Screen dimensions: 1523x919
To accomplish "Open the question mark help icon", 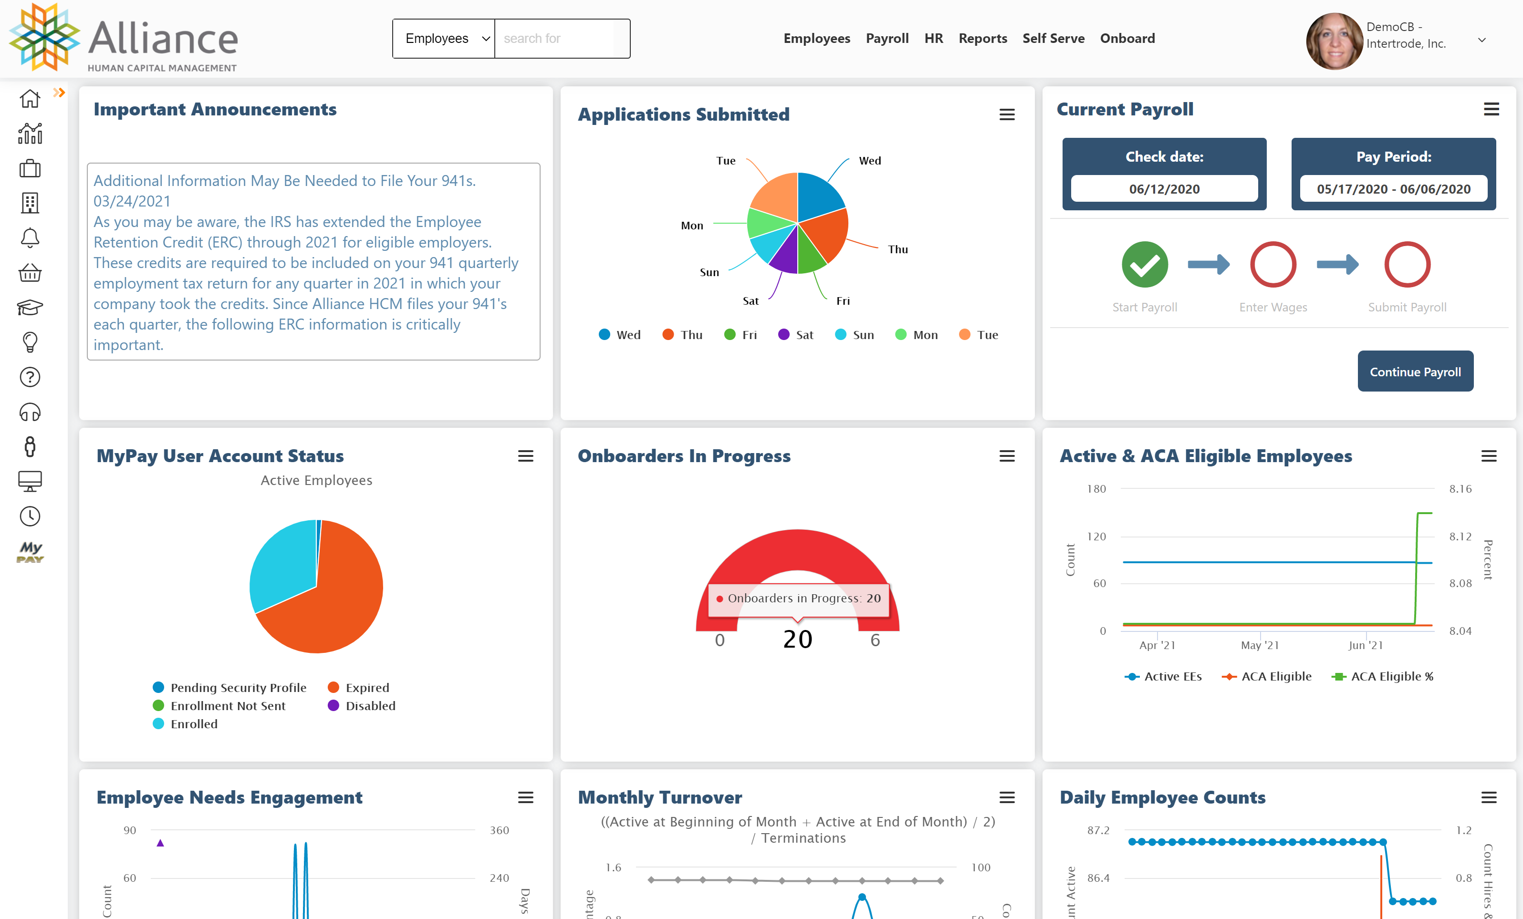I will (x=30, y=377).
